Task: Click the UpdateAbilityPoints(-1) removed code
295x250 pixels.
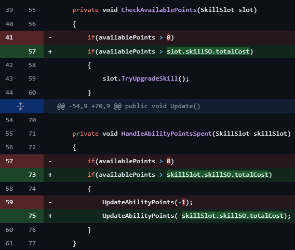Action: pos(147,202)
